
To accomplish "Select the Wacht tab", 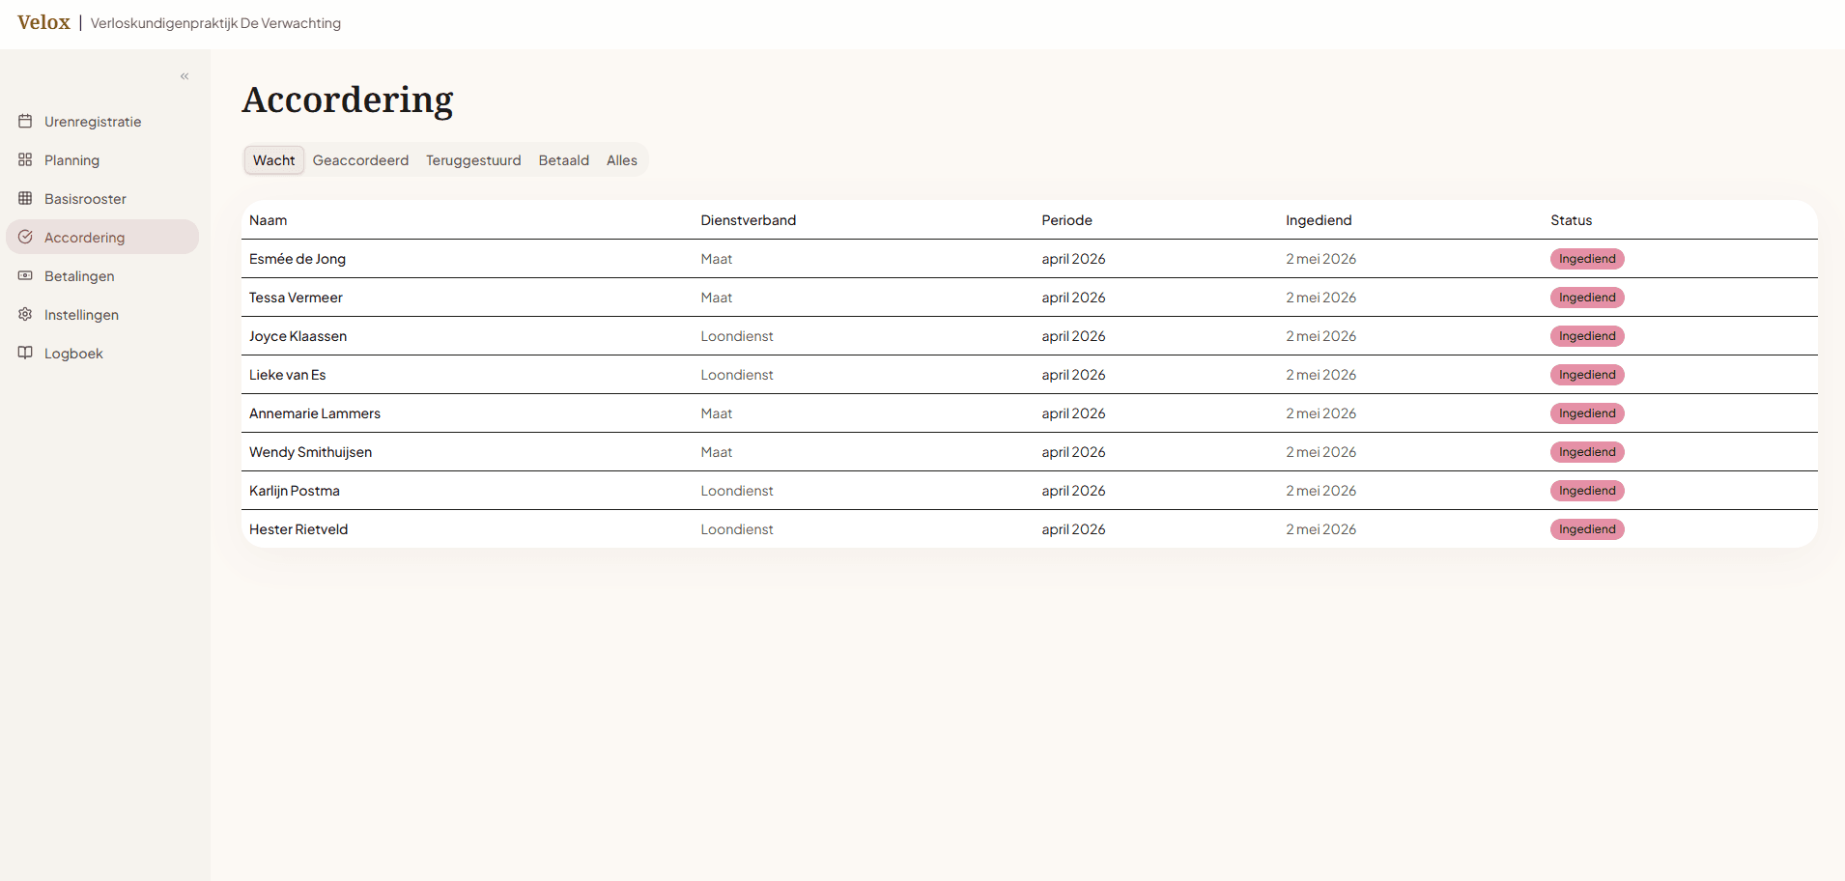I will 274,160.
